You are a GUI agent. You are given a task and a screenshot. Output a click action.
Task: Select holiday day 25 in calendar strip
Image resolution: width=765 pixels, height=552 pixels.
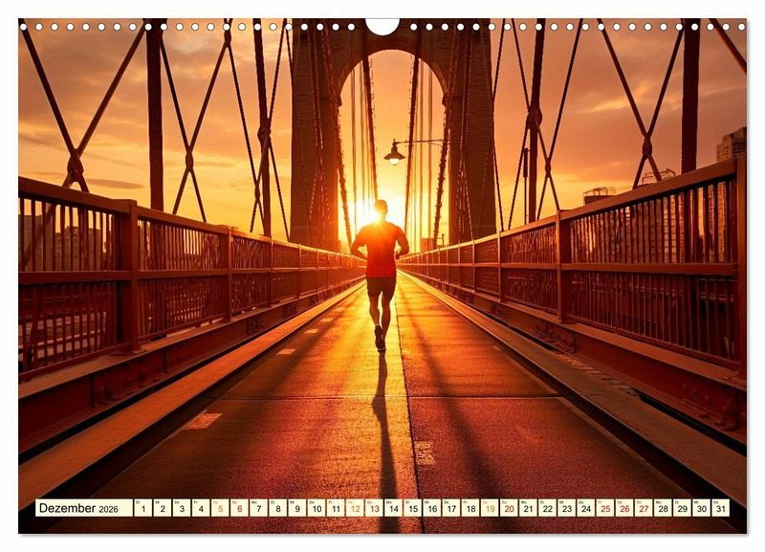605,508
